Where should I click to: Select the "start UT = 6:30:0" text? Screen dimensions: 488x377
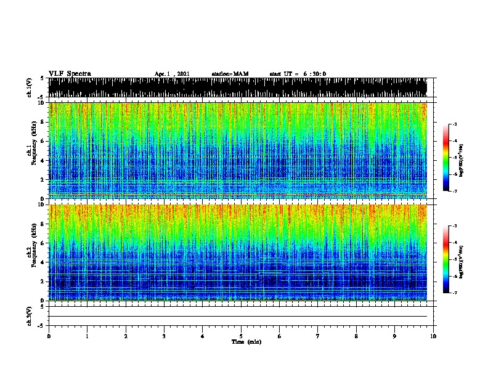coord(298,74)
